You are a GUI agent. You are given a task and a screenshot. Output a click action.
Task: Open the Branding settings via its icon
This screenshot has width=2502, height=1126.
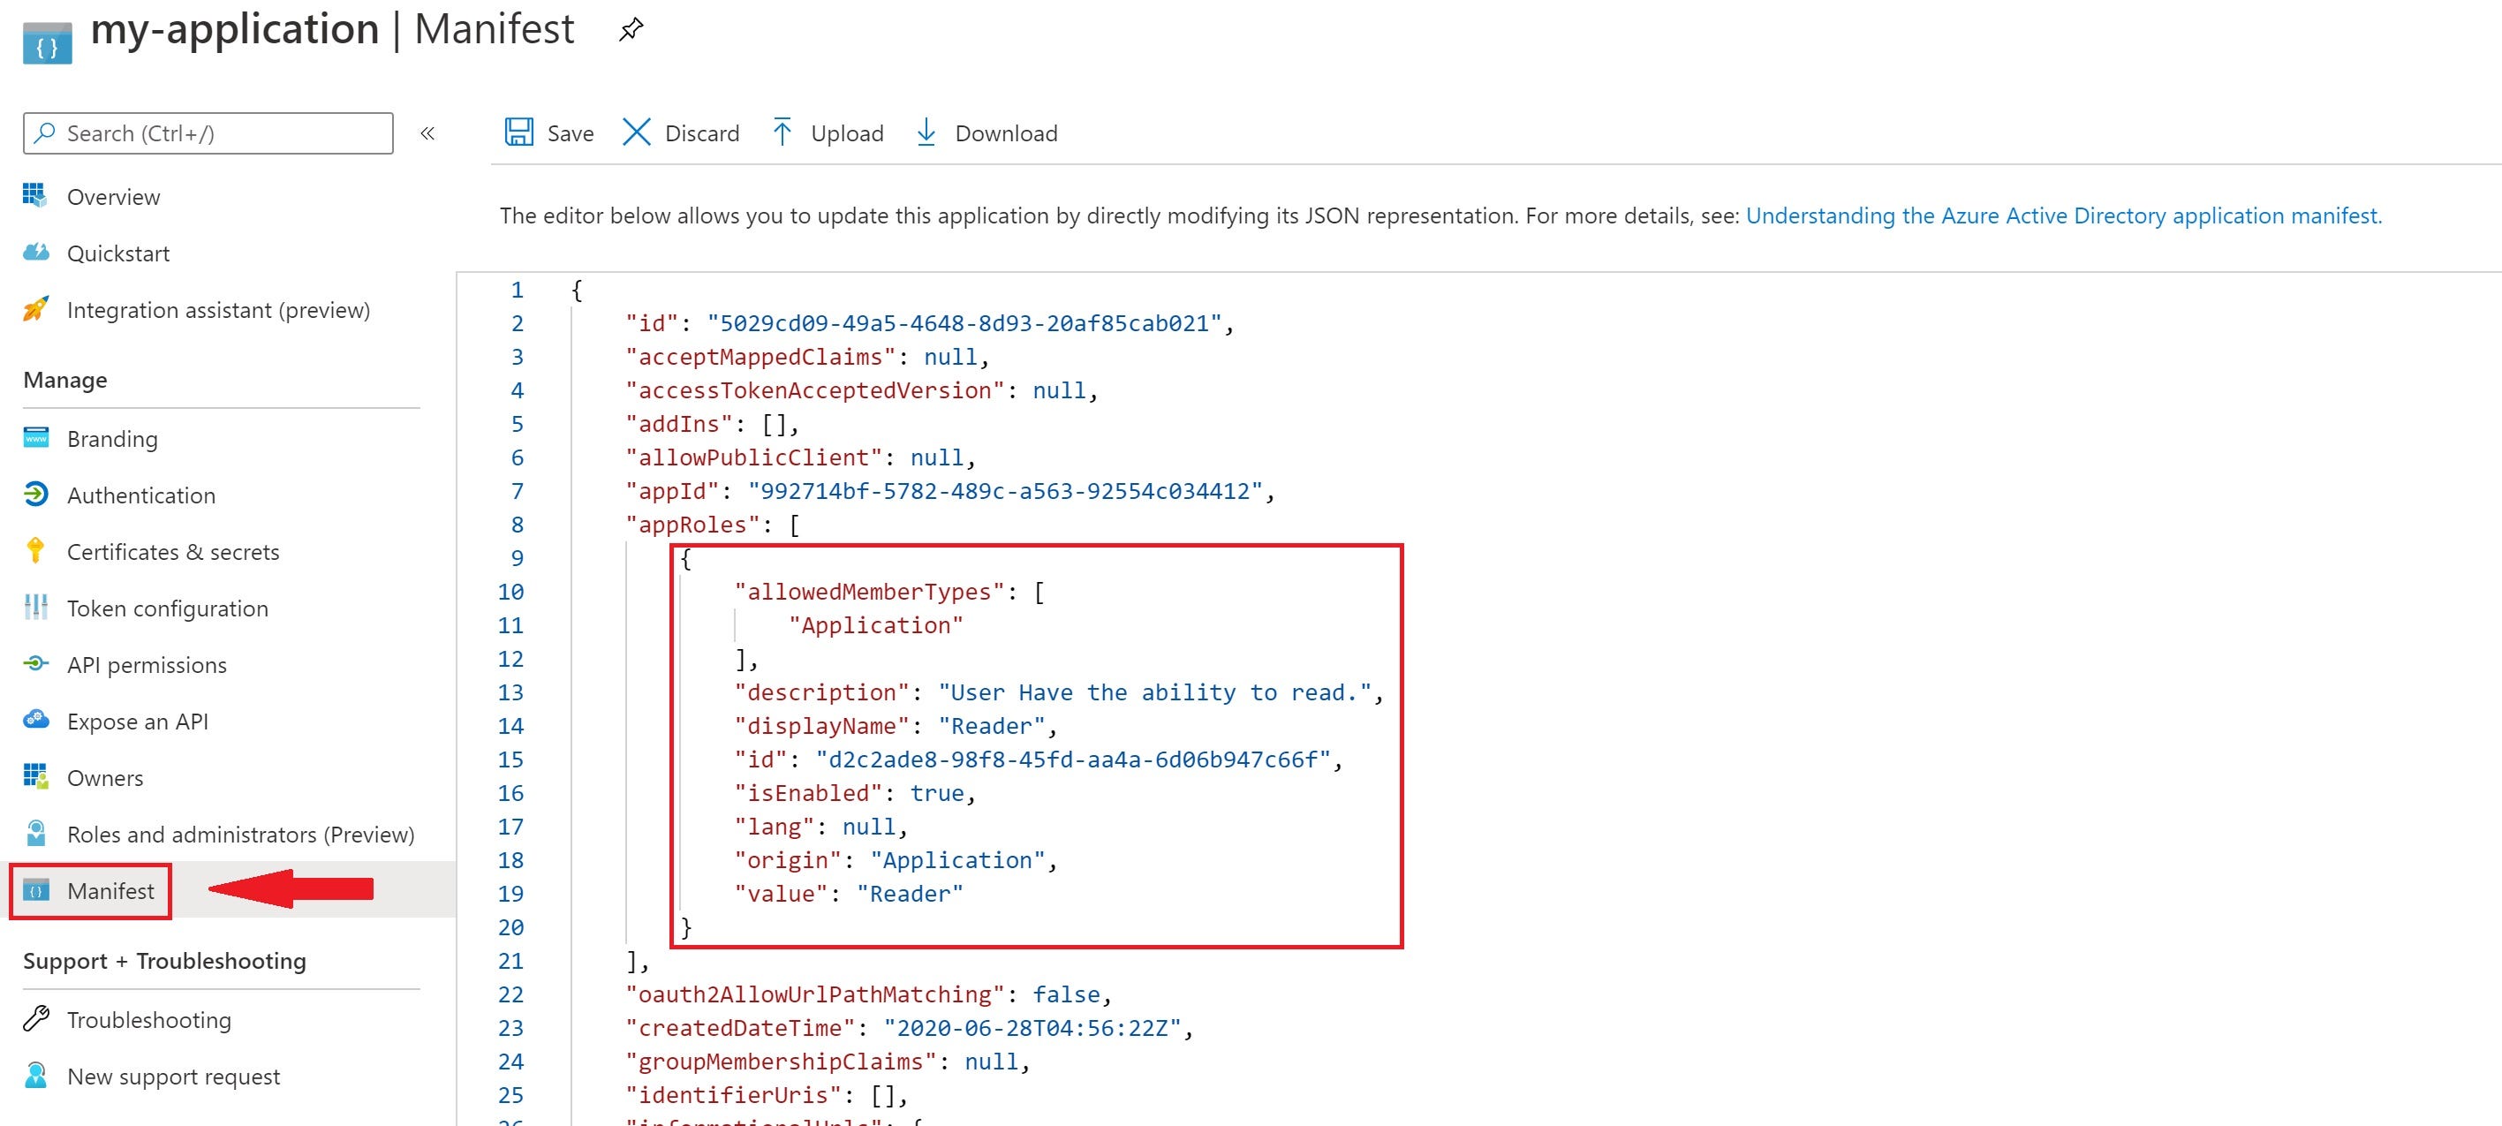(x=35, y=437)
